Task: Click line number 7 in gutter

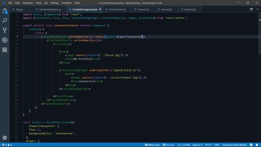Action: pyautogui.click(x=17, y=37)
